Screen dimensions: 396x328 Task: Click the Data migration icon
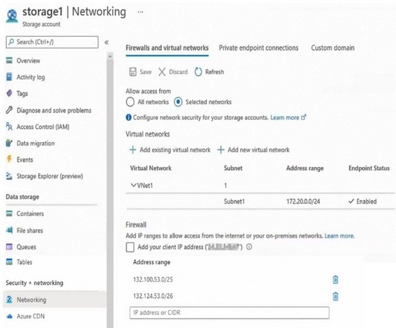[9, 143]
